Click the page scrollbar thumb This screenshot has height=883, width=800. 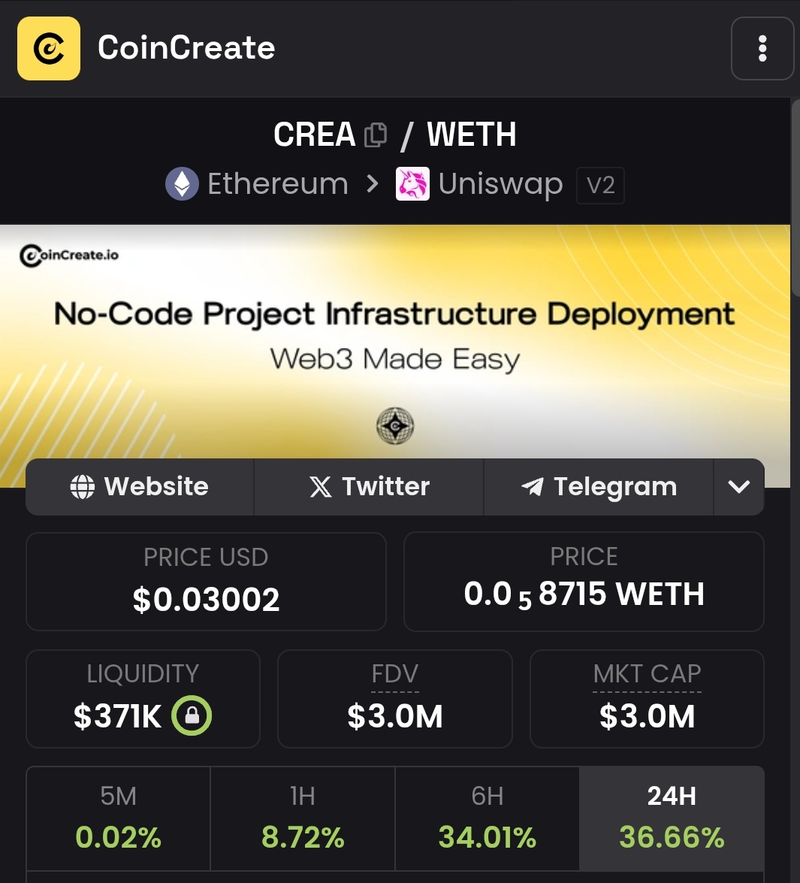tap(795, 197)
